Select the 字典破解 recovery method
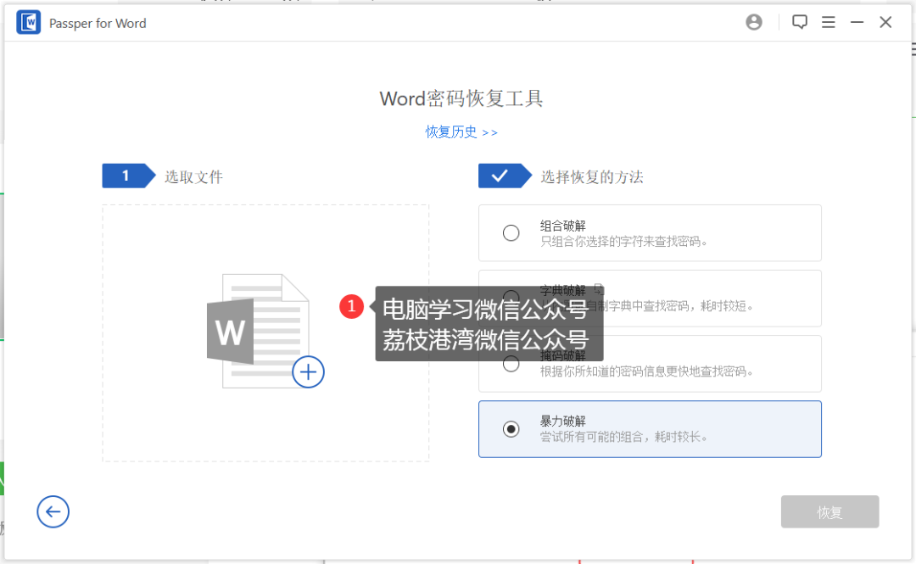Viewport: 916px width, 564px height. tap(511, 298)
